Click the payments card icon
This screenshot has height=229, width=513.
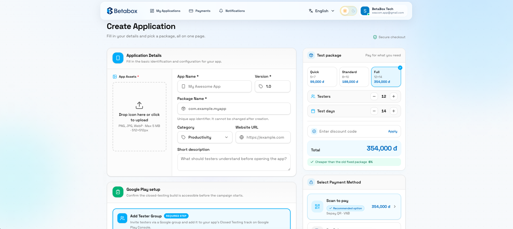191,11
